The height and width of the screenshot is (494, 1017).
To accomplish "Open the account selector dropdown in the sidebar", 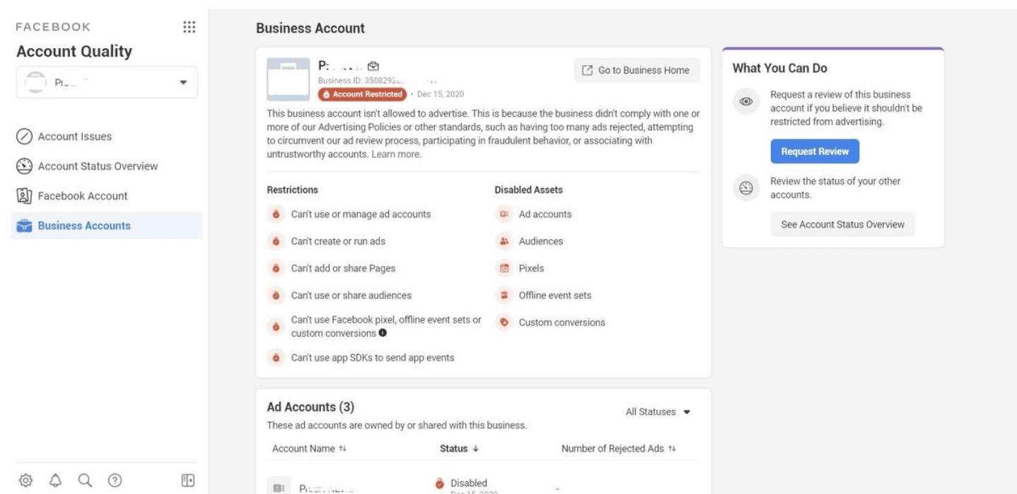I will tap(107, 82).
